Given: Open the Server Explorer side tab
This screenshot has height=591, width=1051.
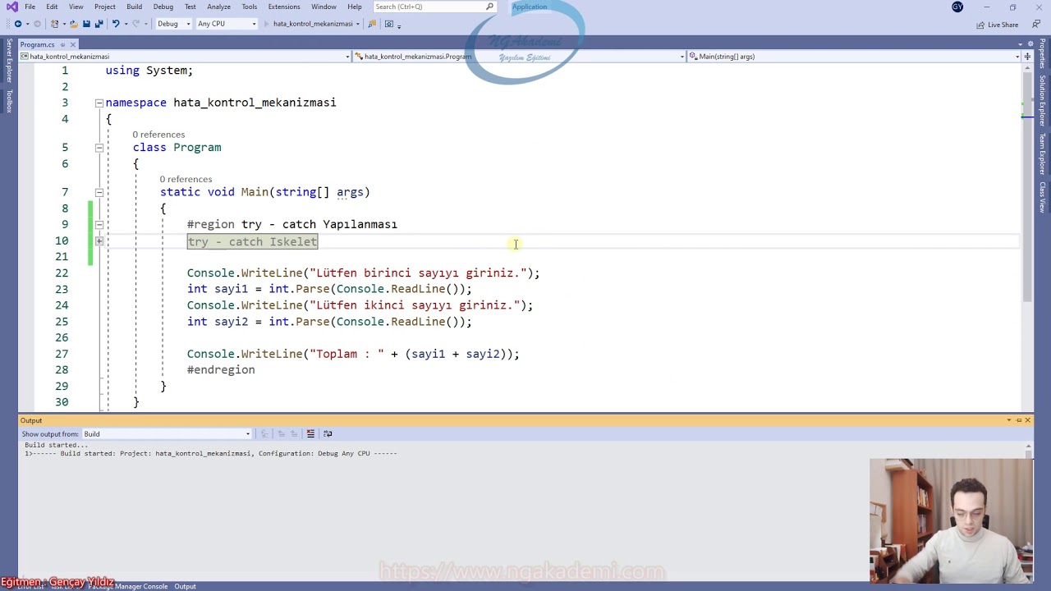Looking at the screenshot, I should tap(9, 62).
